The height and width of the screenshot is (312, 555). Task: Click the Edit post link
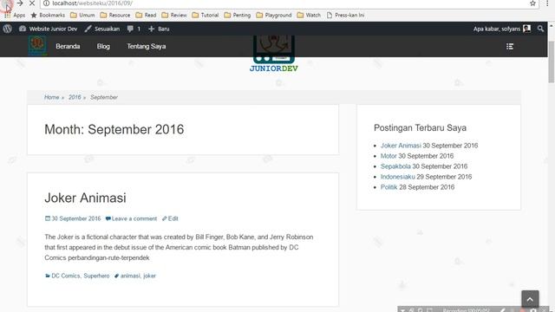170,218
